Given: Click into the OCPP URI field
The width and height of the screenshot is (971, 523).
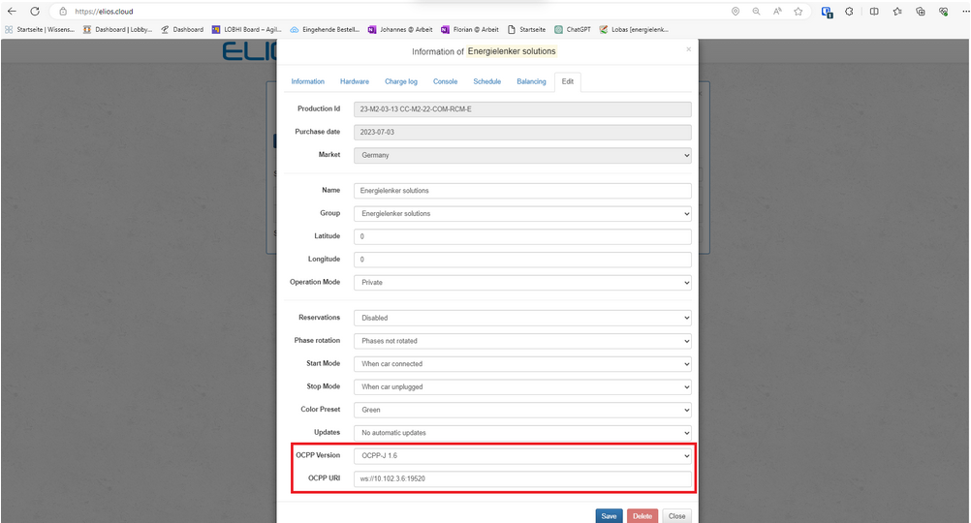Looking at the screenshot, I should [x=522, y=478].
